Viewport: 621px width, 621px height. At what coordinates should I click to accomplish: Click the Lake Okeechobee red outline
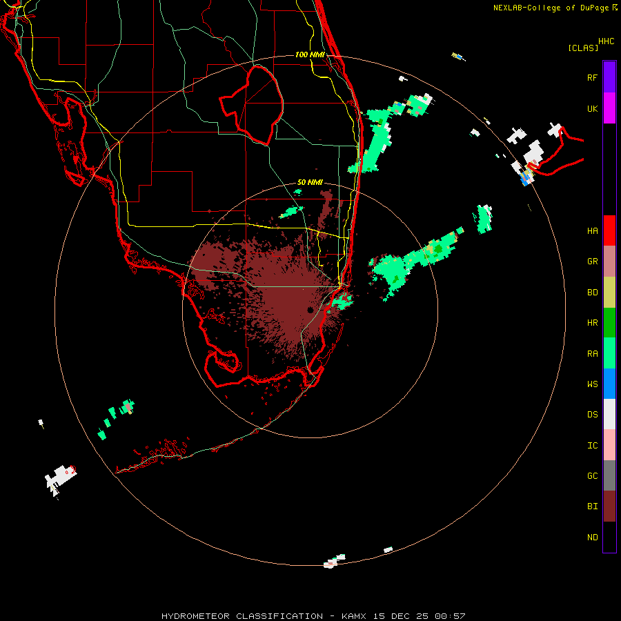[252, 105]
